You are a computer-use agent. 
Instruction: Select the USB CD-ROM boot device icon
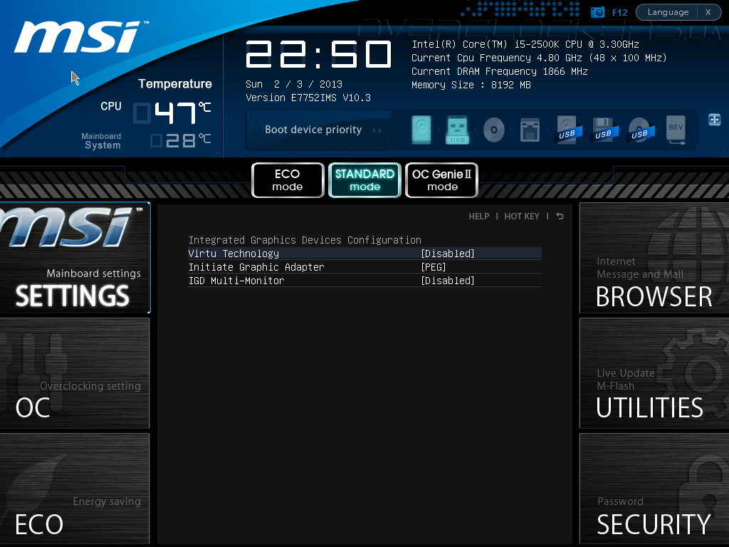coord(640,130)
